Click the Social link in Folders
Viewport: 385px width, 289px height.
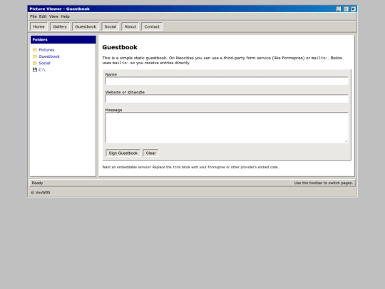coord(44,64)
